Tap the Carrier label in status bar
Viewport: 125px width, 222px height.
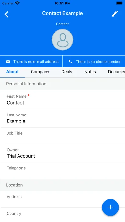click(8, 3)
